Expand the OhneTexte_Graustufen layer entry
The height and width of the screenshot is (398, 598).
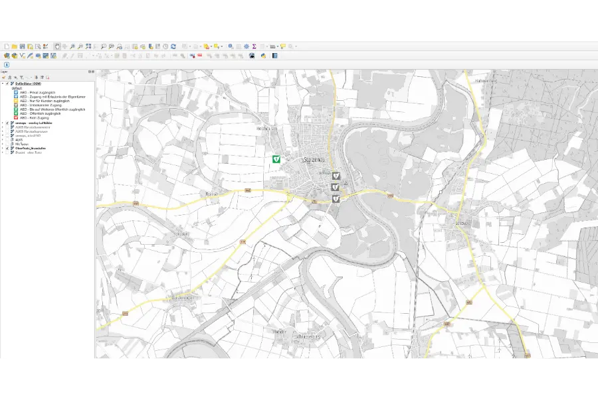[x=2, y=148]
